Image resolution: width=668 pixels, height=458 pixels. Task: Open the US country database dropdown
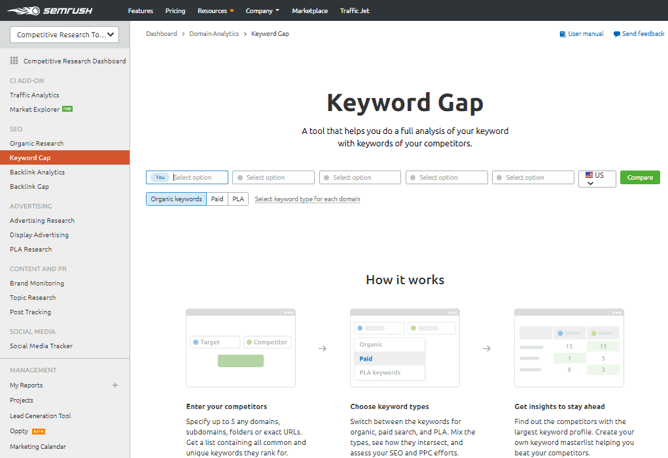597,178
